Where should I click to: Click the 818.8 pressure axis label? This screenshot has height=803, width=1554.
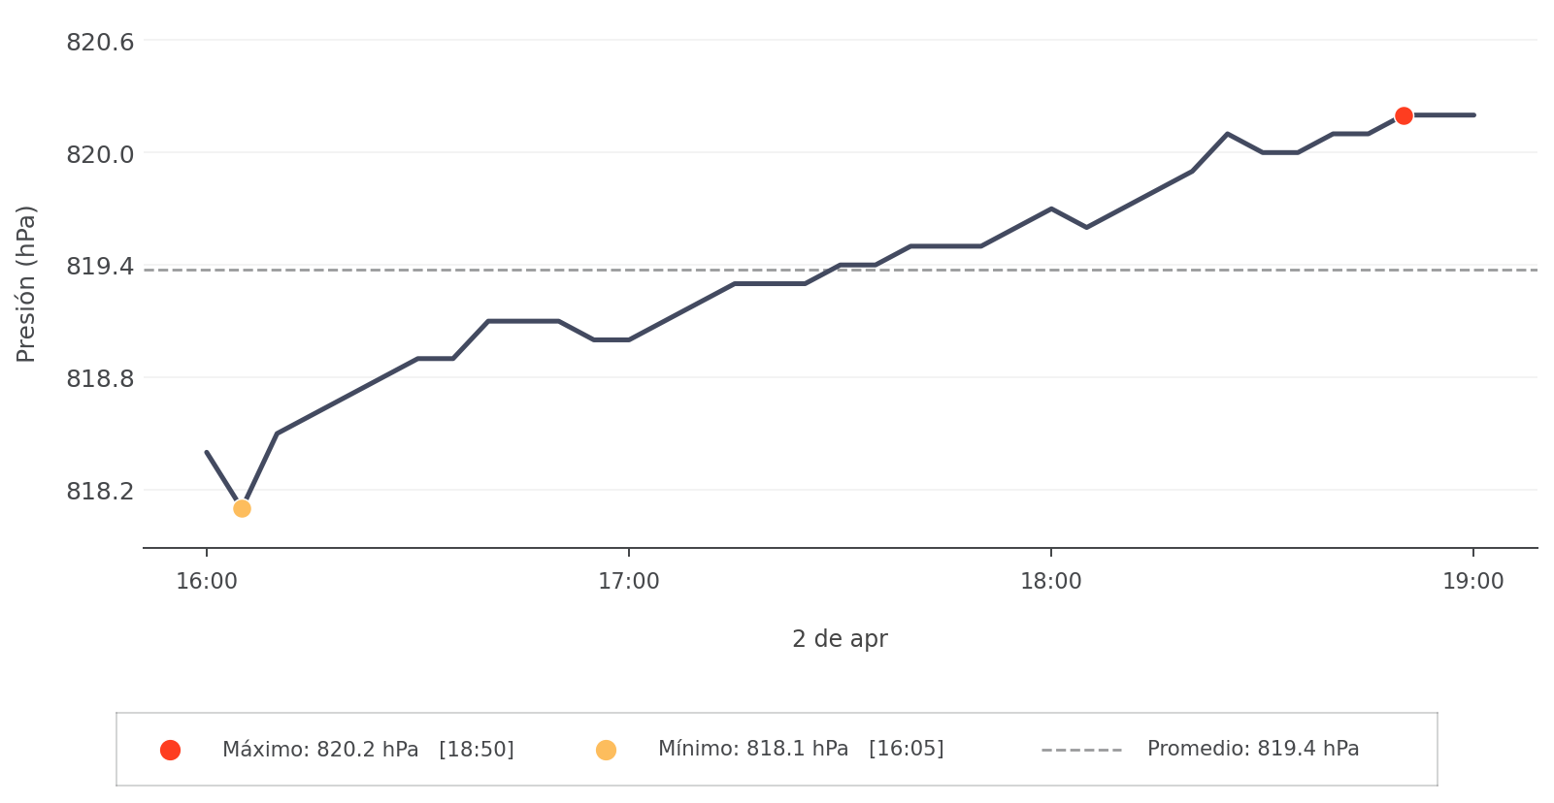pyautogui.click(x=100, y=378)
